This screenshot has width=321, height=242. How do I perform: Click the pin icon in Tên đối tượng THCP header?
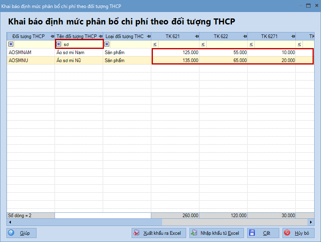pos(100,36)
